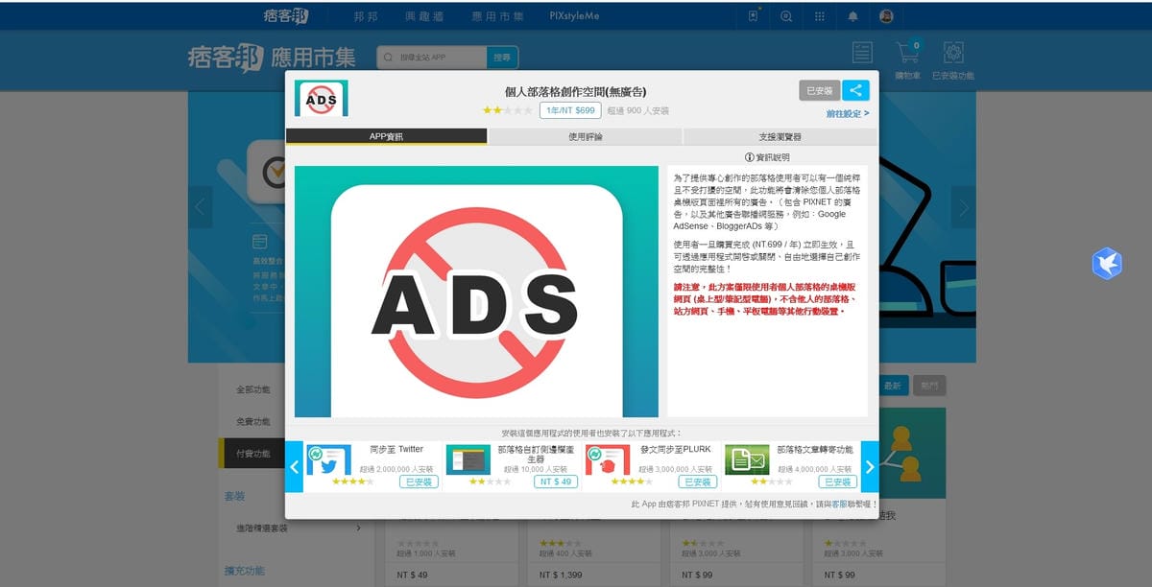Click 已安裝 button under 同步至 Twitter
The width and height of the screenshot is (1152, 587).
click(x=418, y=481)
